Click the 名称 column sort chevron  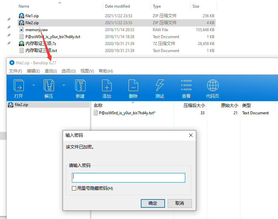click(x=133, y=102)
